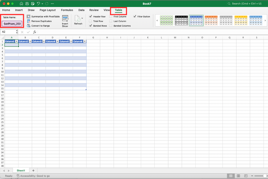
Task: Open the Column3 filter dropdown
Action: [x=44, y=41]
